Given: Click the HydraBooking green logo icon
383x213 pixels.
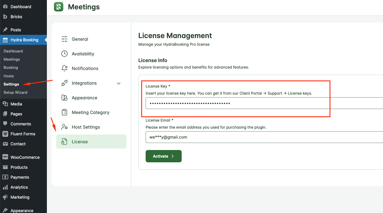Looking at the screenshot, I should coord(59,7).
